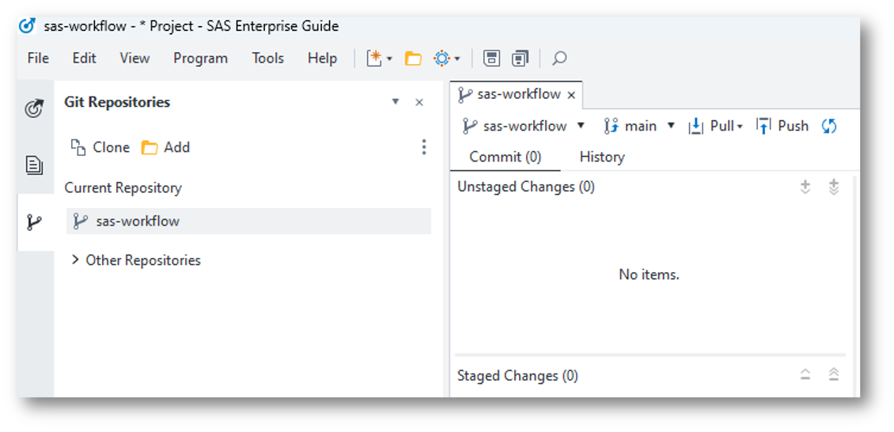Click the kebab options menu in Git Repositories
The height and width of the screenshot is (432, 894).
tap(424, 147)
